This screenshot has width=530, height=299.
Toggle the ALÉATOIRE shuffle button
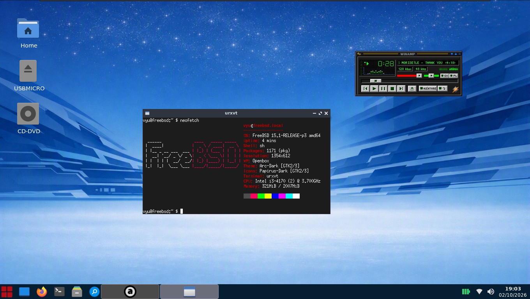[x=428, y=88]
